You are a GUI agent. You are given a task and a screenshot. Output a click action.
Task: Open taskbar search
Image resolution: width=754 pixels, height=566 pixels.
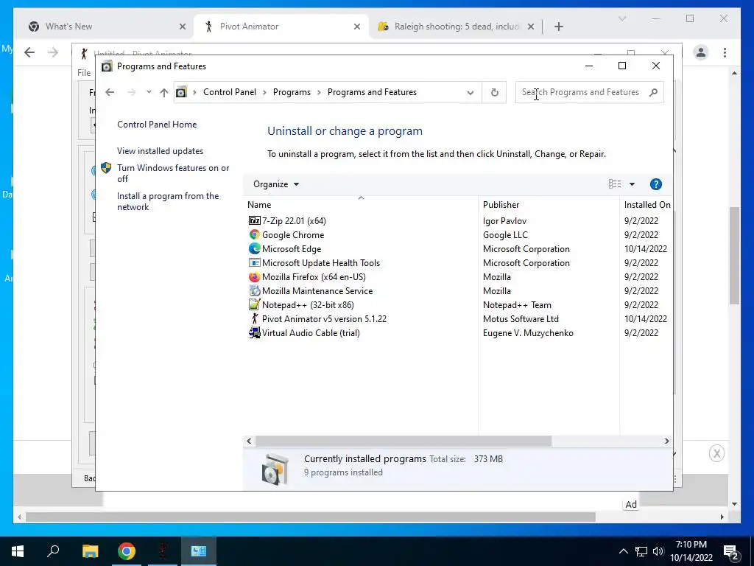pyautogui.click(x=53, y=551)
